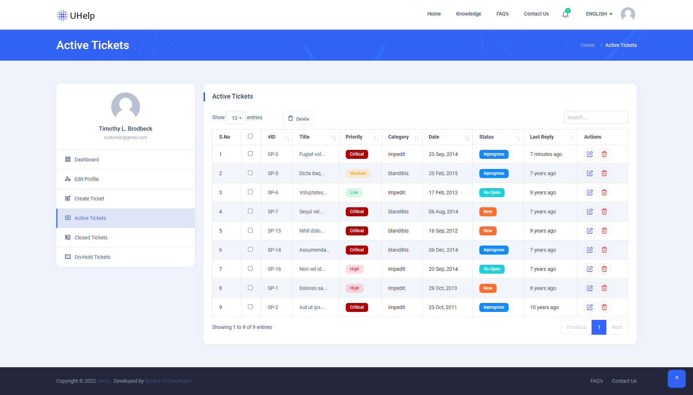Screen dimensions: 693x395
Task: Click the UHelp logo
Action: pos(75,16)
